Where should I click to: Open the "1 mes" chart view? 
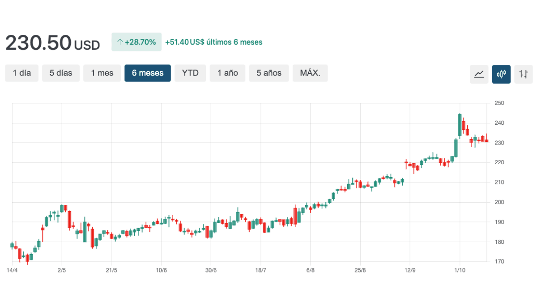(x=102, y=73)
